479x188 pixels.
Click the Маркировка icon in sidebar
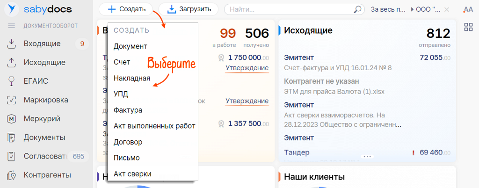(x=11, y=100)
